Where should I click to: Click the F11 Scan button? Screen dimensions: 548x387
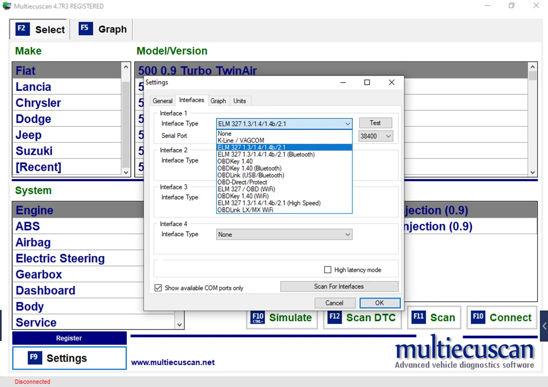point(434,317)
